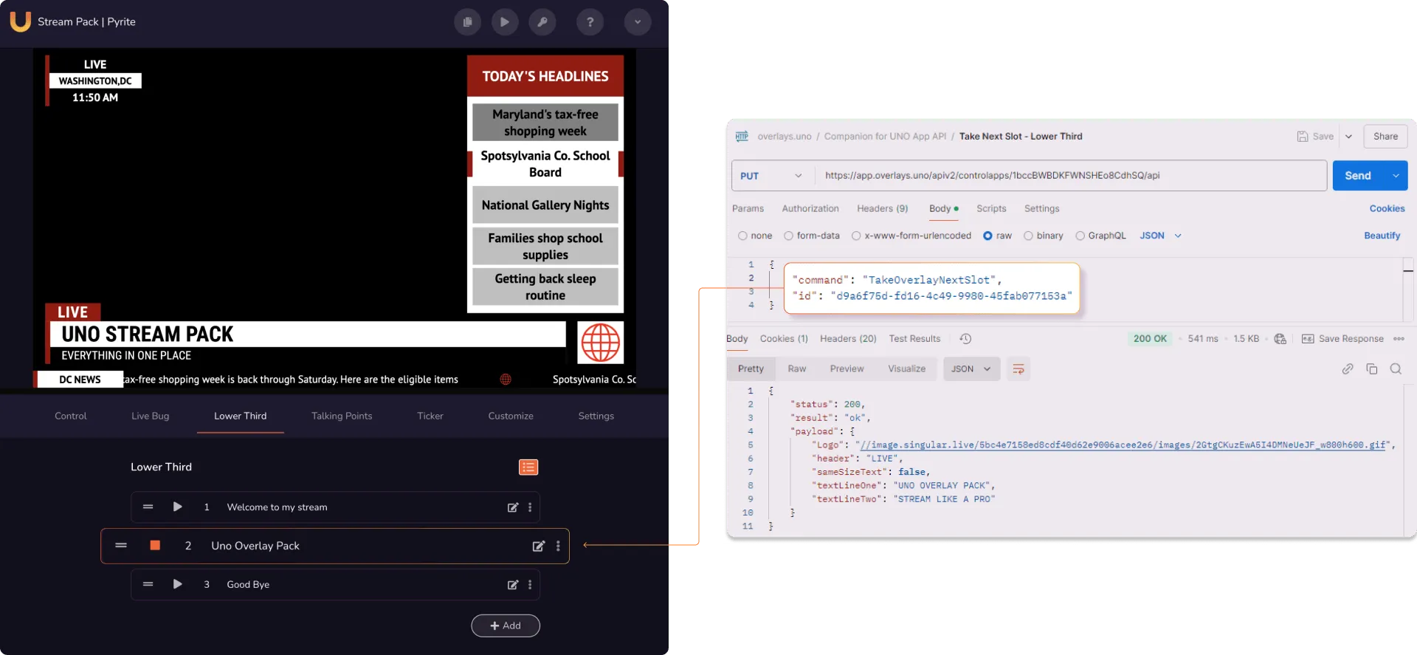Select x-www-form-urlencoded radio option

(x=856, y=236)
